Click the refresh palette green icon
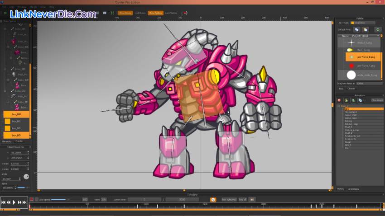Viewport: 385px width, 216px height. [377, 29]
